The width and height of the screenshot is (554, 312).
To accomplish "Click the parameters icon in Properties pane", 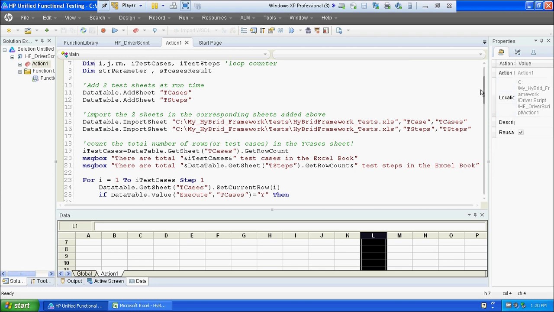I will tap(518, 52).
